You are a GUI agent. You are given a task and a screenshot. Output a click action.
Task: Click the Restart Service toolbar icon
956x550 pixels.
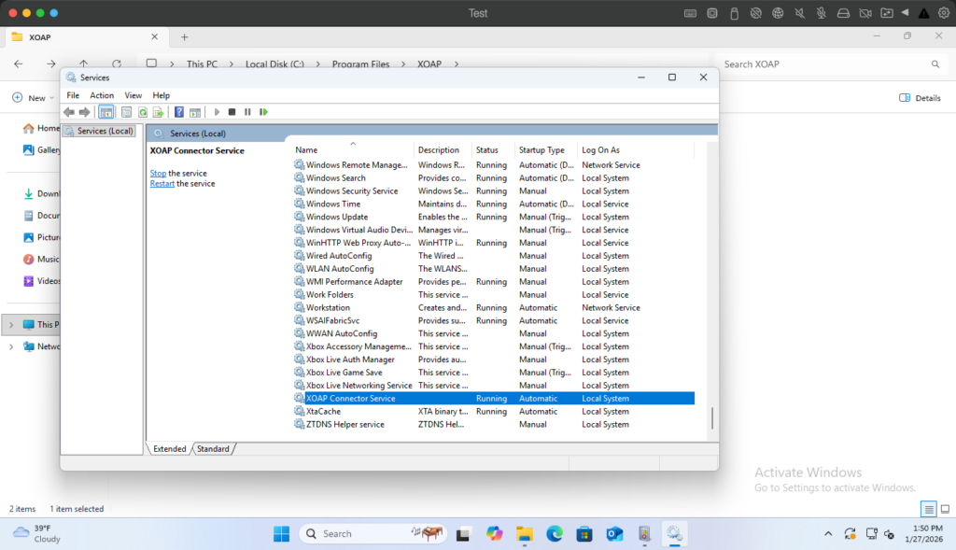point(263,112)
